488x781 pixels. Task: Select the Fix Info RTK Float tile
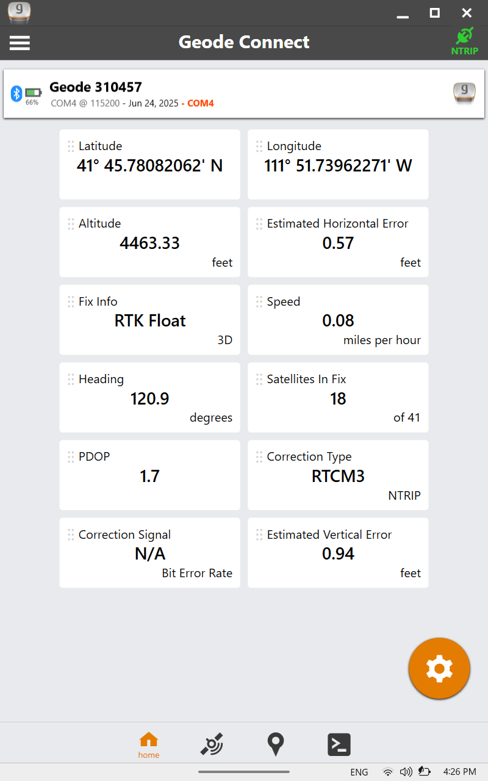(149, 320)
